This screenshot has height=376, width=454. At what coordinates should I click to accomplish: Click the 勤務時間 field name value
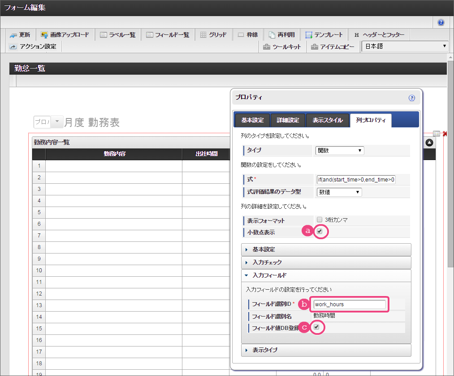(x=324, y=316)
